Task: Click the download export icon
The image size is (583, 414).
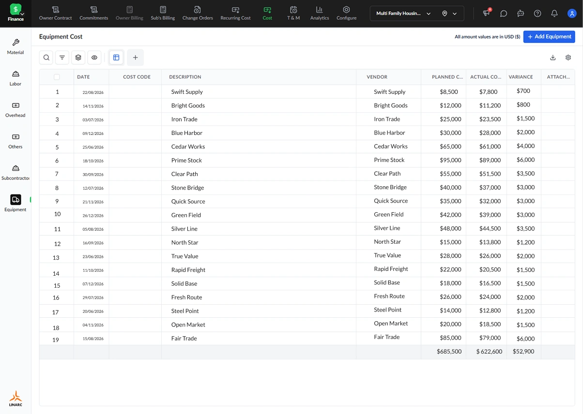Action: pyautogui.click(x=553, y=58)
